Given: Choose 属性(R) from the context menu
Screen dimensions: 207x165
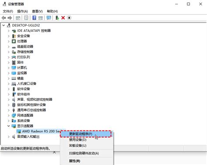Looking at the screenshot, I should [x=87, y=161].
